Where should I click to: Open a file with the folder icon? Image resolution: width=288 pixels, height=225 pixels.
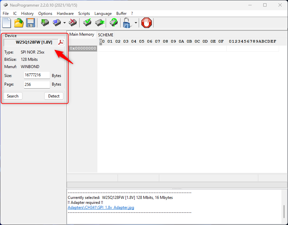click(x=18, y=23)
